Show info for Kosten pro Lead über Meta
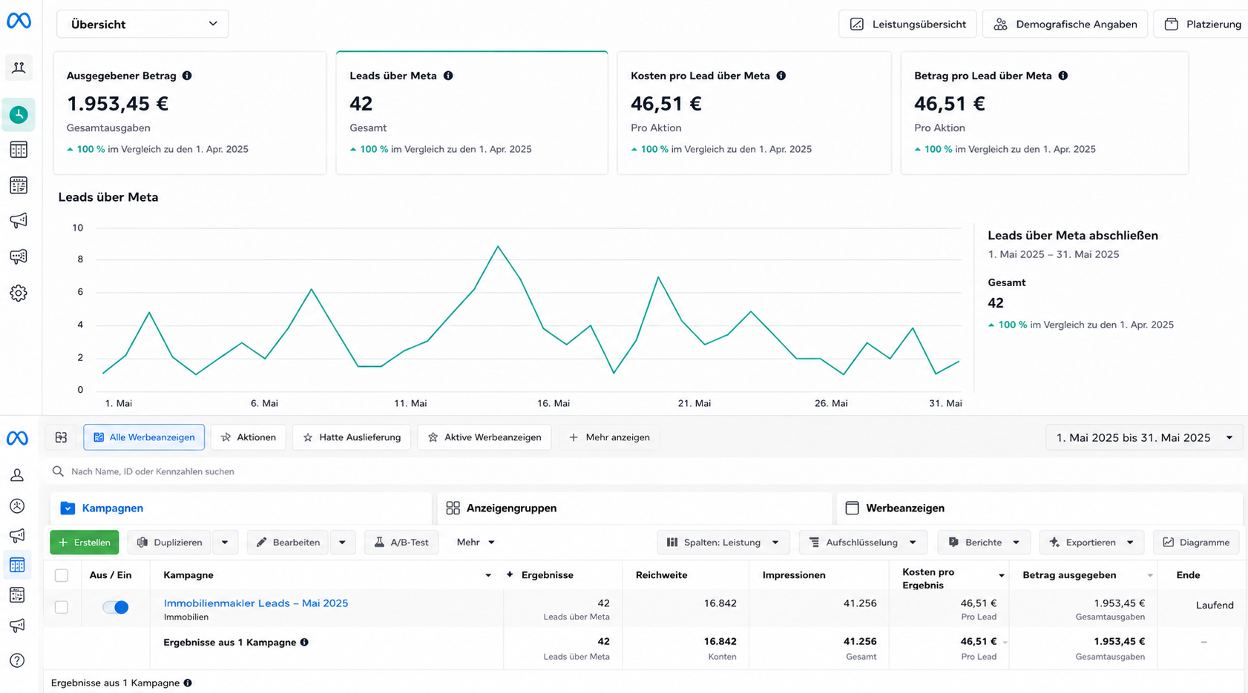This screenshot has width=1248, height=693. [781, 76]
